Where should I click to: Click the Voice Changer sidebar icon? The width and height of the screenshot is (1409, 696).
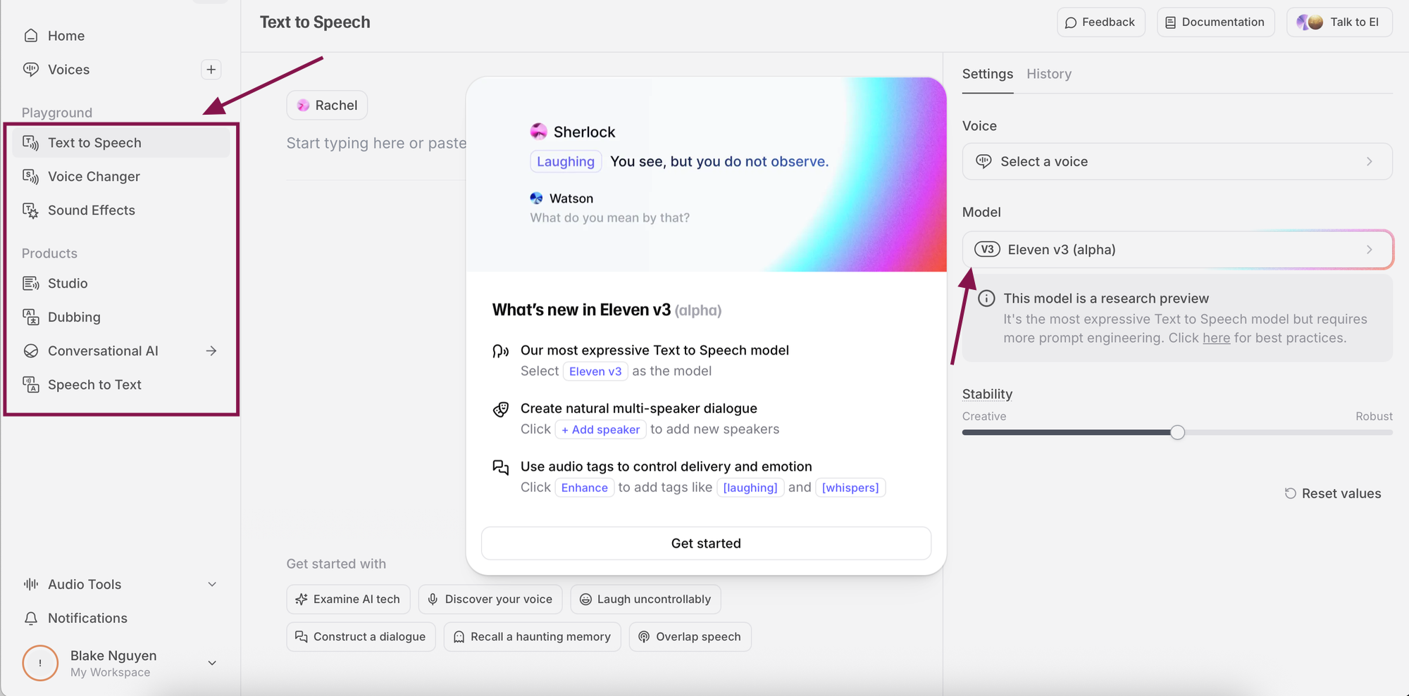(31, 177)
